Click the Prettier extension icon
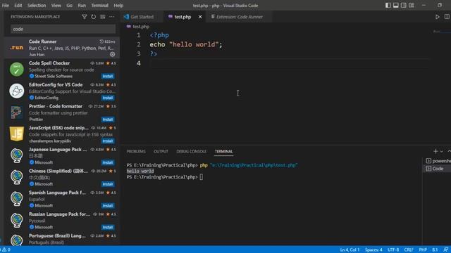 click(17, 112)
